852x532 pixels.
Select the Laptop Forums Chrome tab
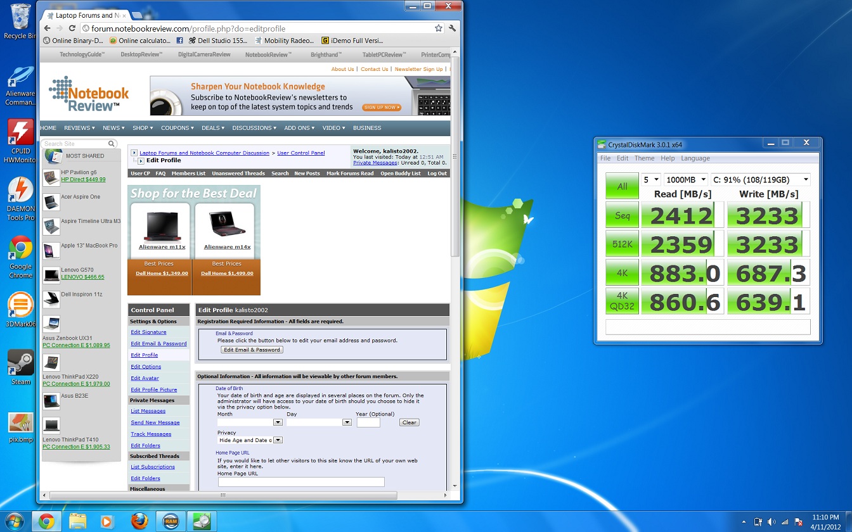[x=87, y=15]
